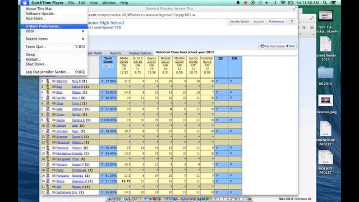Open the Q3 term selector under Term Grade
The image size is (359, 202).
pos(108,66)
